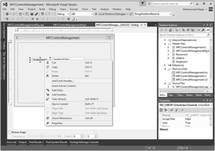Open the Debug menu in the menu bar
The width and height of the screenshot is (215, 151).
[x=52, y=9]
